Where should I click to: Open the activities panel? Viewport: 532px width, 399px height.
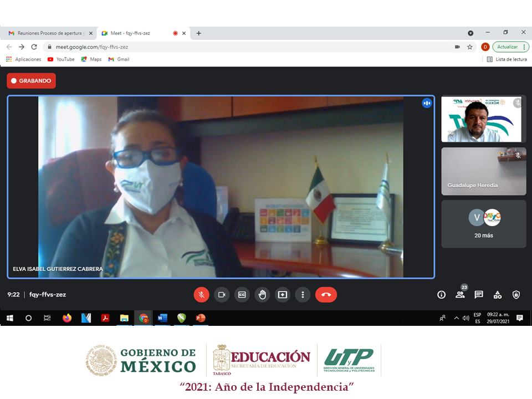[498, 295]
